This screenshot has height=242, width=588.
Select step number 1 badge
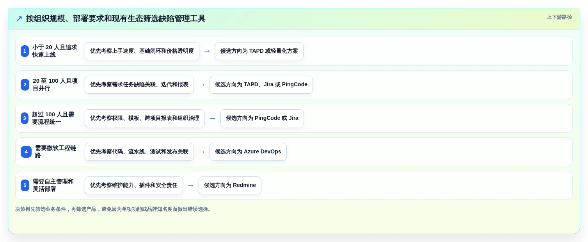click(25, 51)
